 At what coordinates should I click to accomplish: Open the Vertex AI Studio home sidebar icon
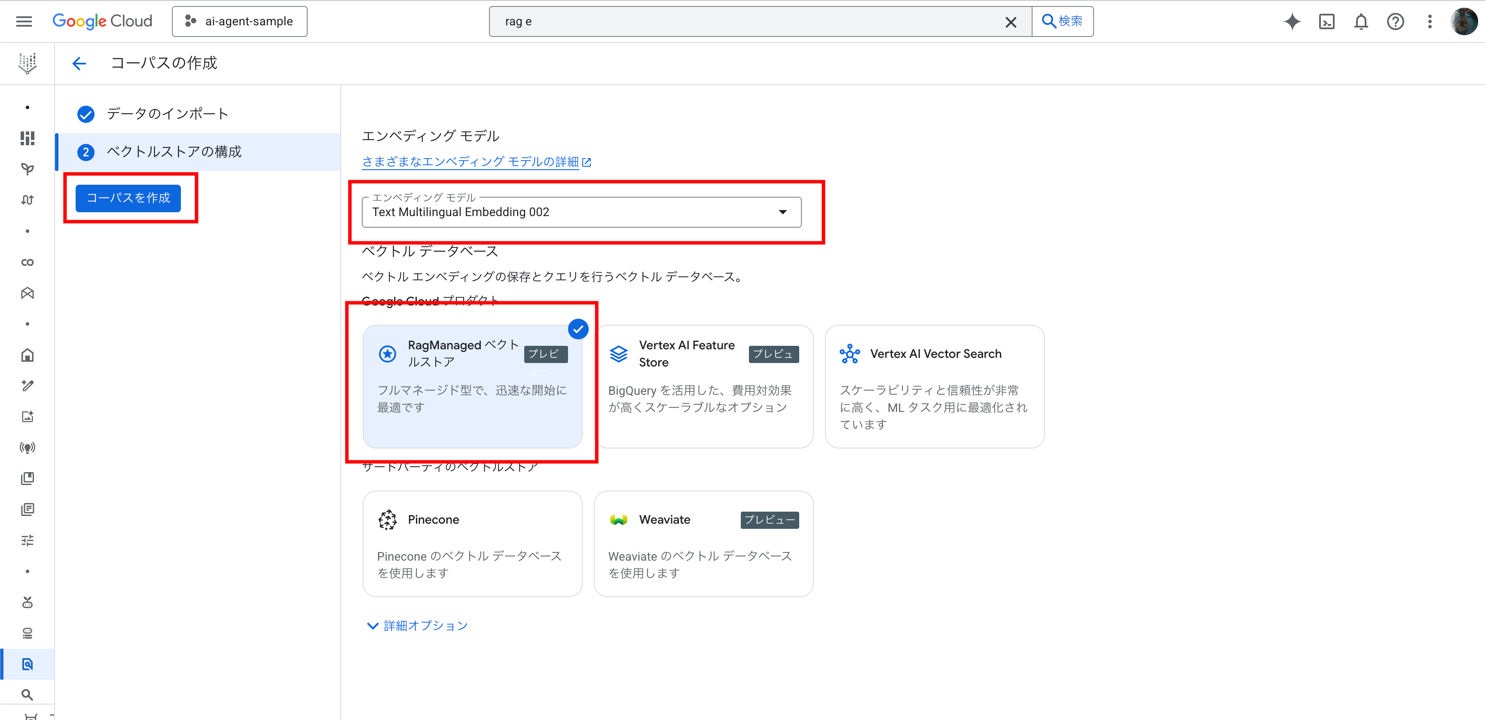click(27, 355)
